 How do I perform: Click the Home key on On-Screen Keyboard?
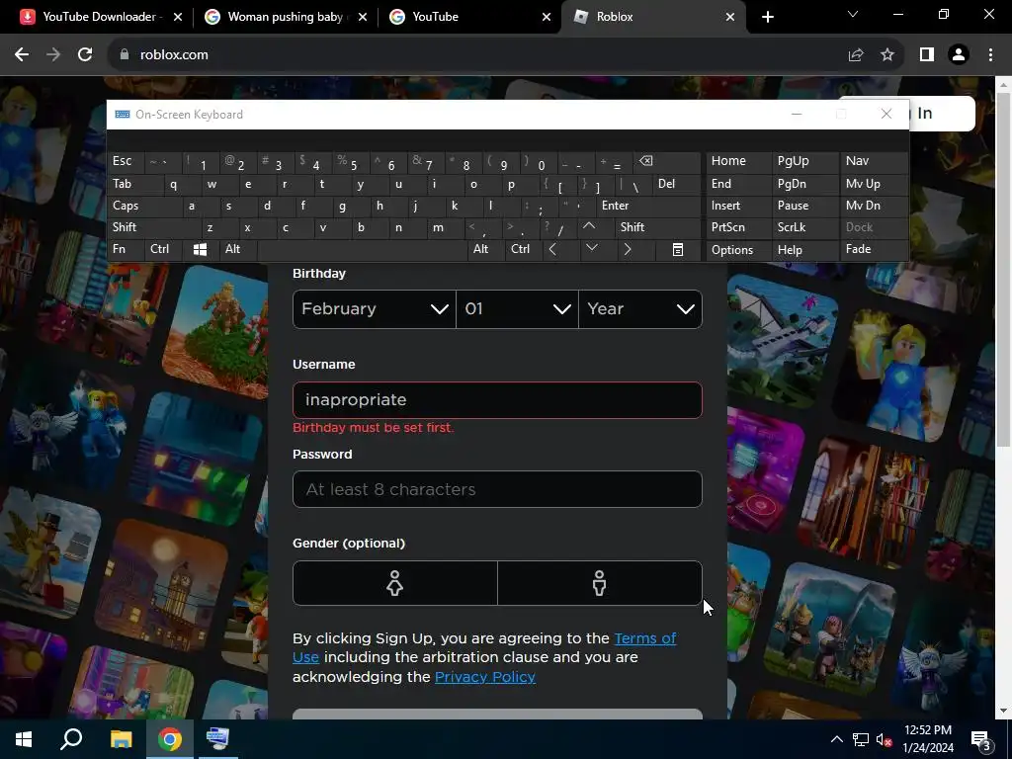[738, 161]
